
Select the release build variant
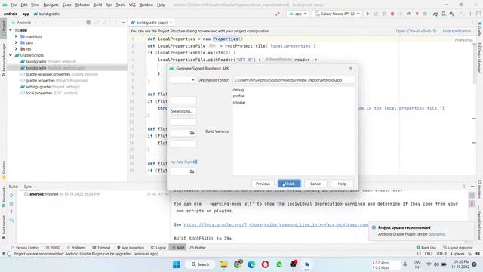pyautogui.click(x=238, y=103)
